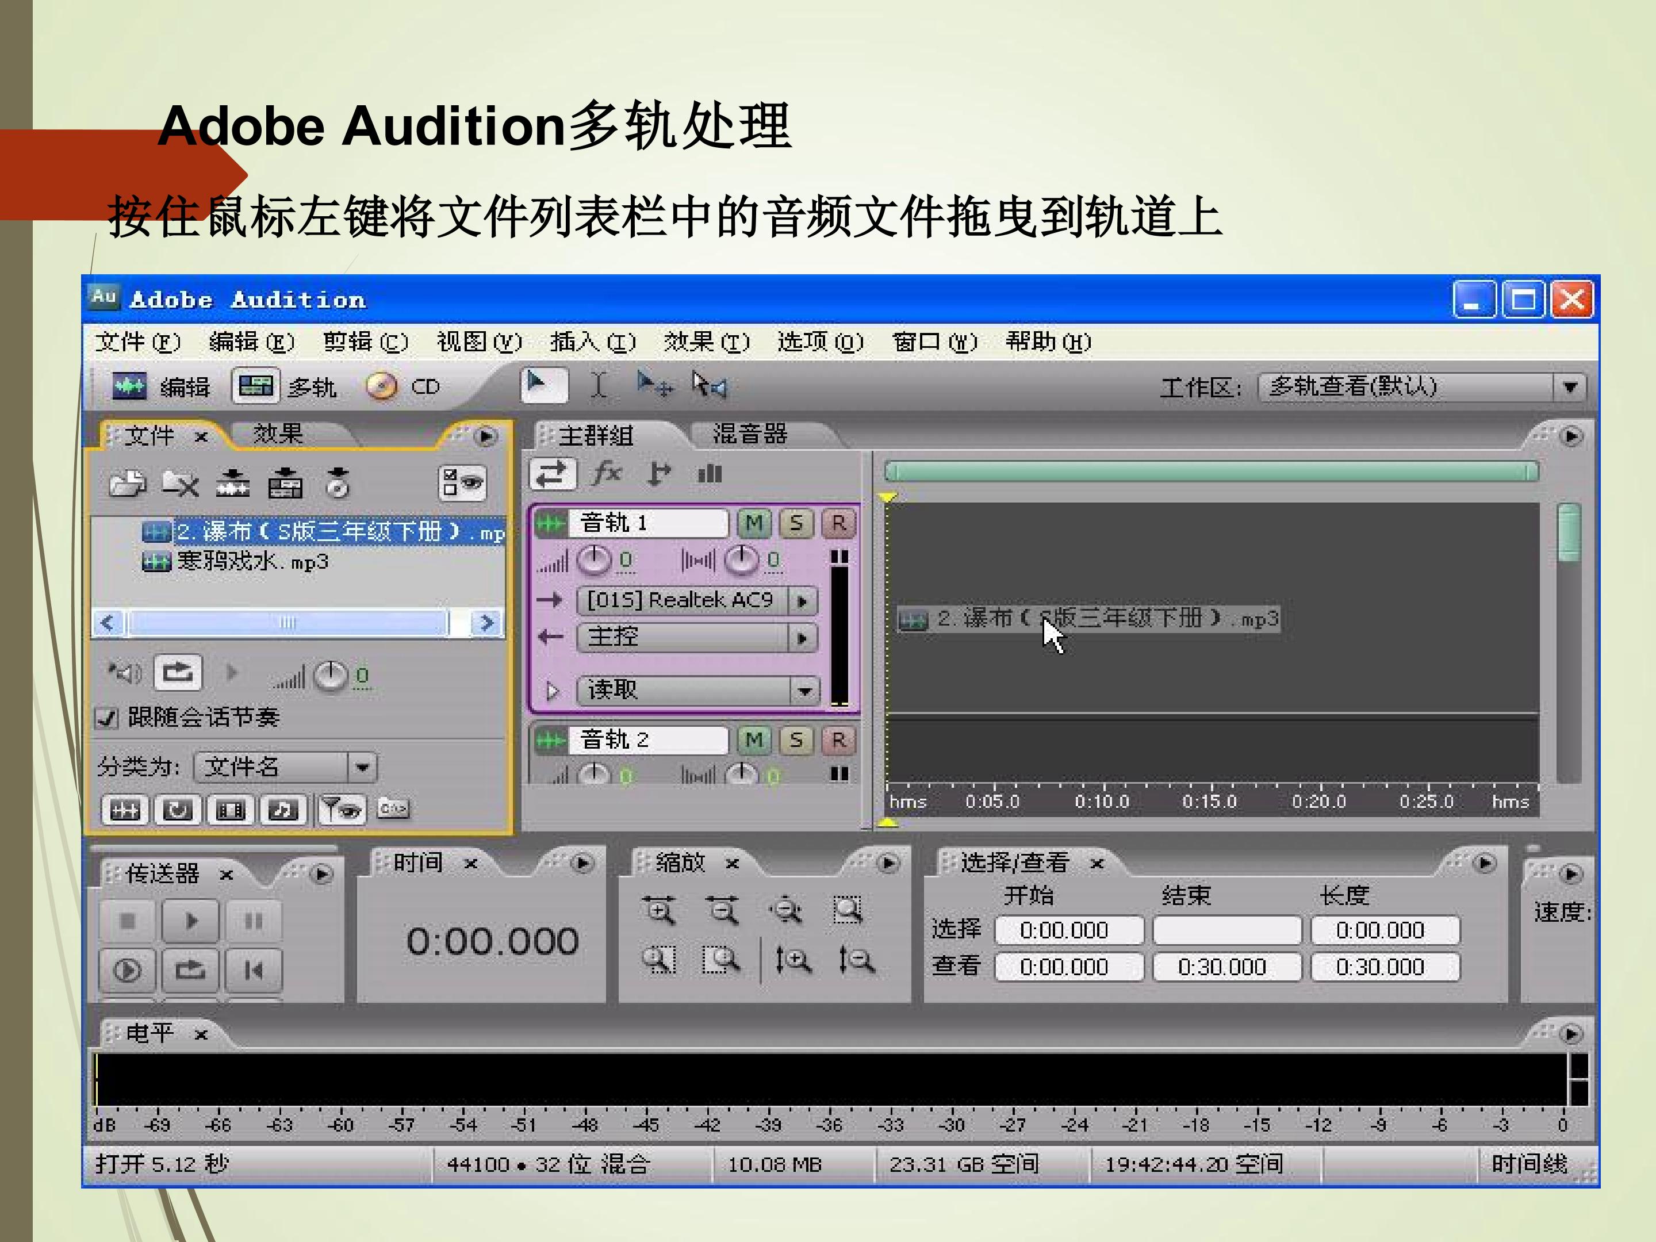Click the fx effects button in main group
The width and height of the screenshot is (1656, 1242).
pos(607,474)
